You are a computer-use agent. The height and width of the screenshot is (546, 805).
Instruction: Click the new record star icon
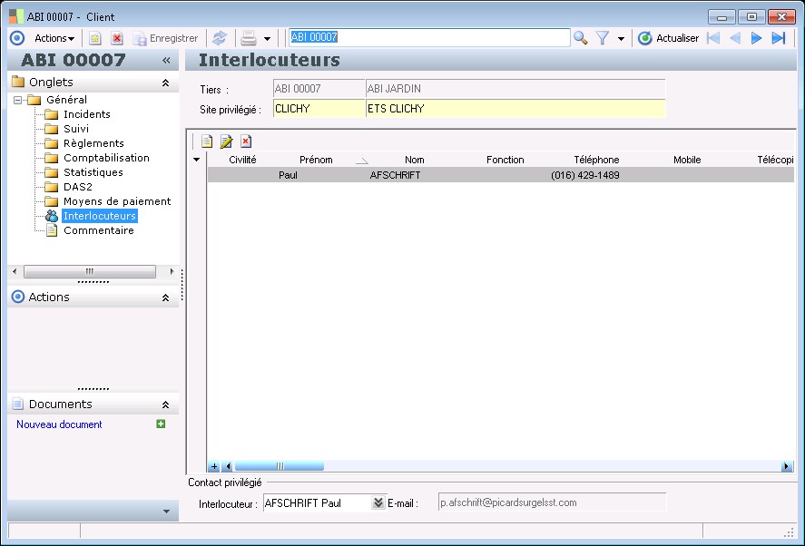[95, 38]
